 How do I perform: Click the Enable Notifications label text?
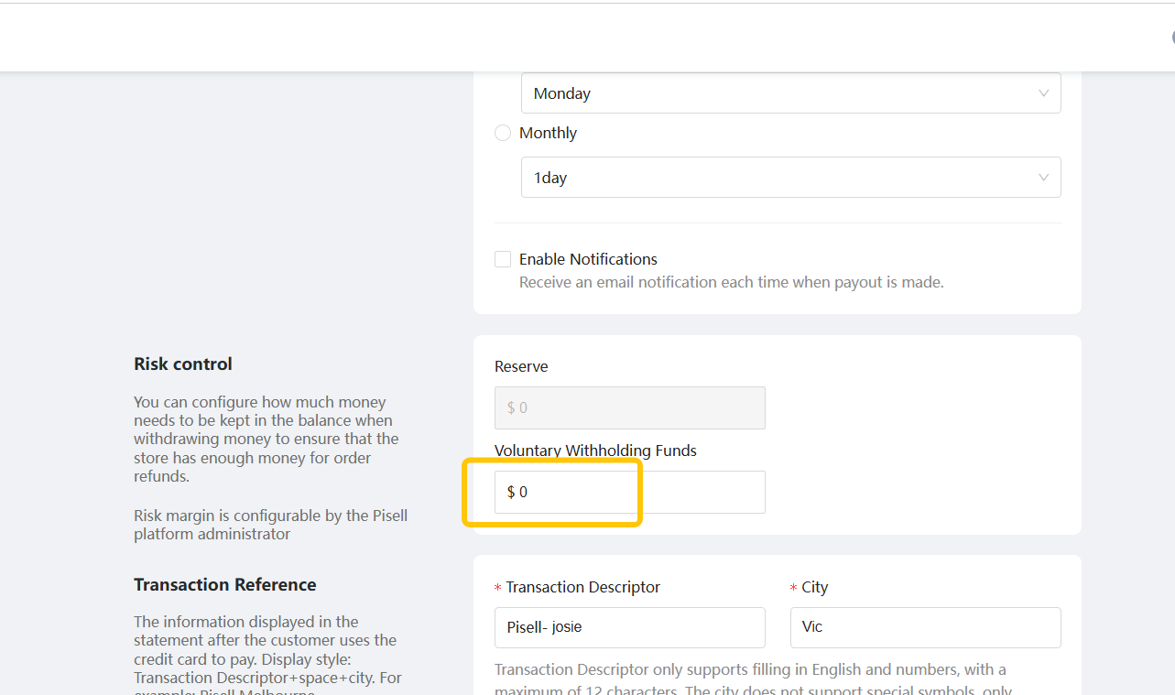[x=588, y=259]
